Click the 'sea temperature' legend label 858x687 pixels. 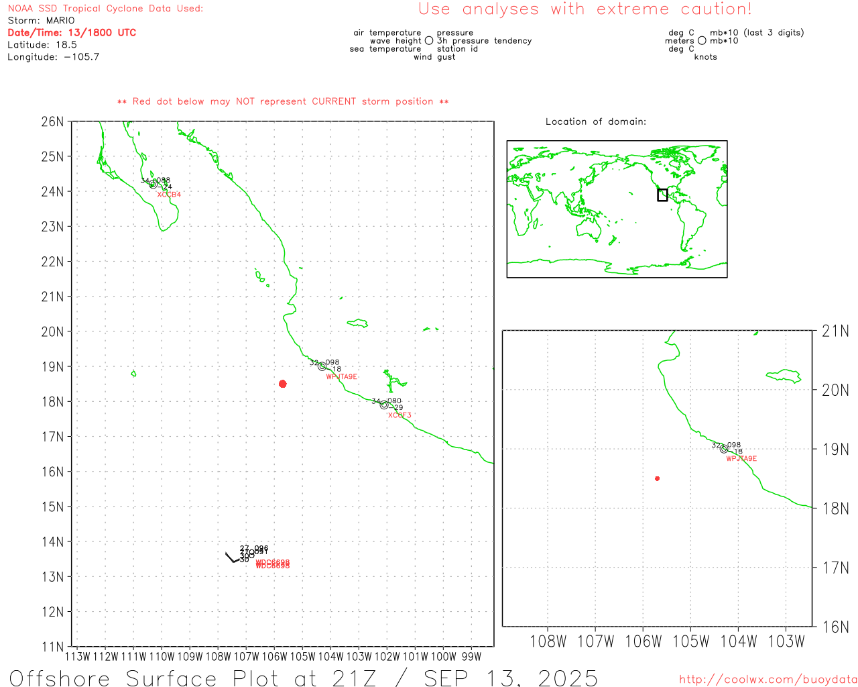tap(385, 49)
